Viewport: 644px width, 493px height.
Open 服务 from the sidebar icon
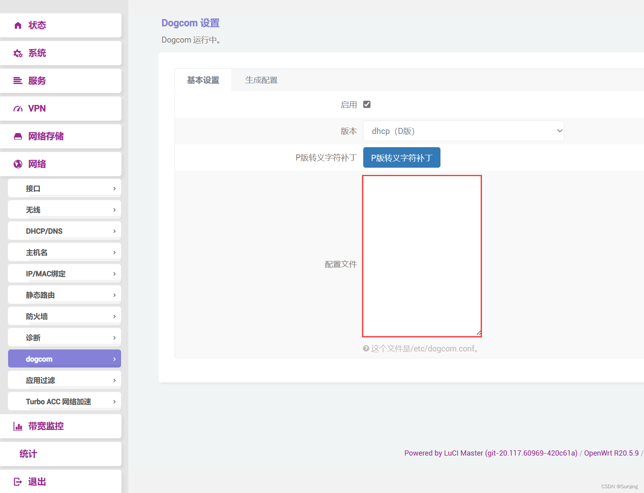pos(18,80)
